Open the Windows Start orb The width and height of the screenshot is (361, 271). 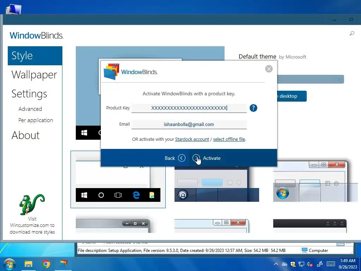pyautogui.click(x=9, y=264)
